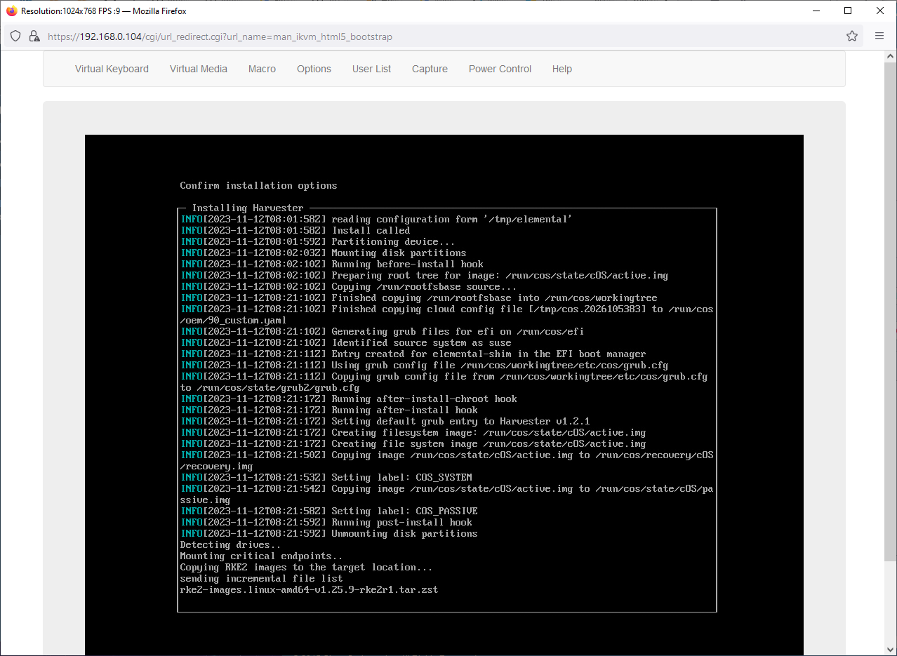Click the Firefox shield tracking protection icon
The width and height of the screenshot is (897, 656).
pyautogui.click(x=15, y=36)
